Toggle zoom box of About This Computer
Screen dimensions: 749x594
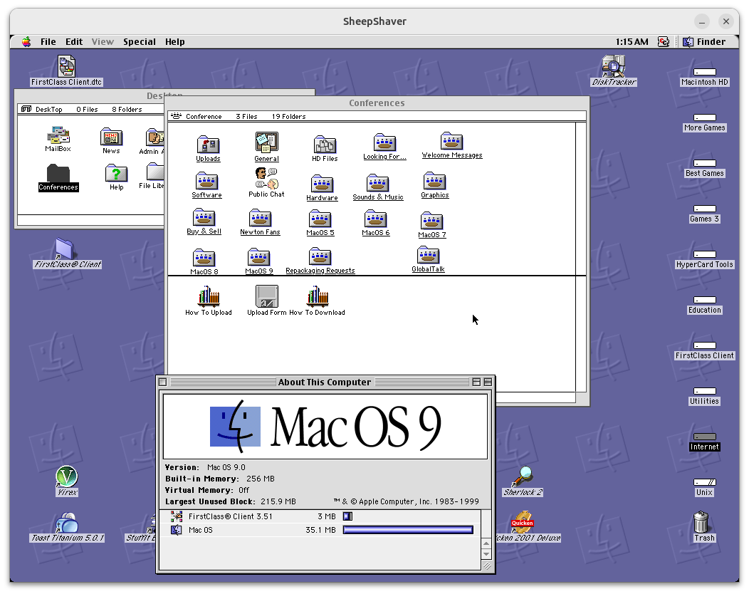476,382
